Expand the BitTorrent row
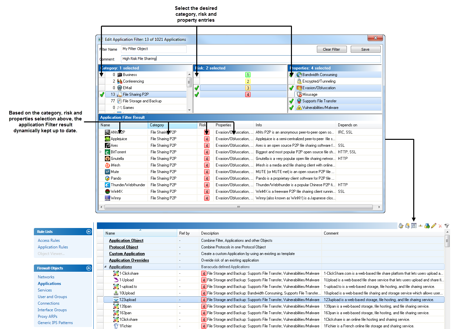 (101, 152)
